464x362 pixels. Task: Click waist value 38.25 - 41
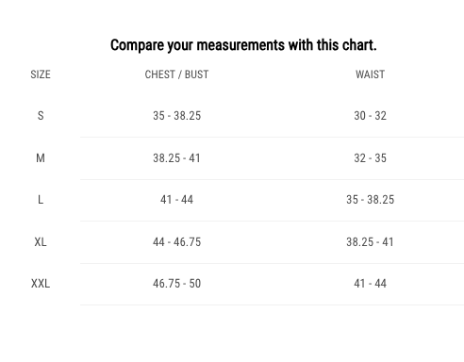click(370, 242)
